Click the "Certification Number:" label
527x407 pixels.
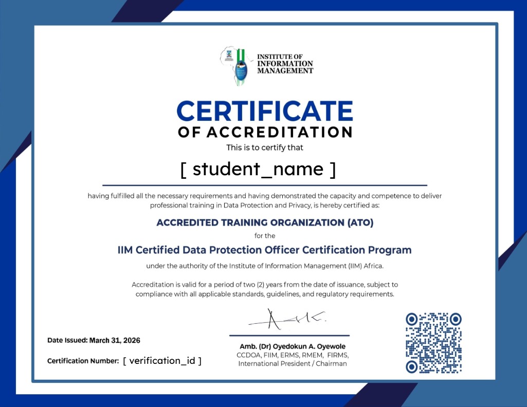[83, 361]
